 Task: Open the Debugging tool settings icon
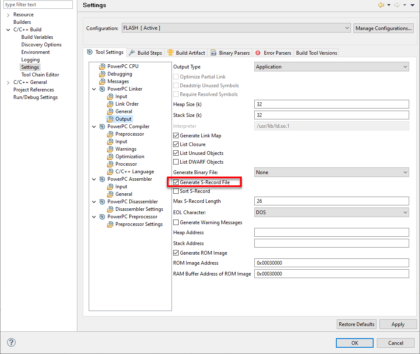click(x=102, y=73)
